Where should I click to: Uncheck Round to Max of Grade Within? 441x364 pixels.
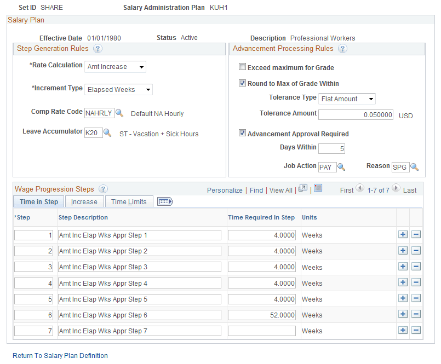(243, 83)
